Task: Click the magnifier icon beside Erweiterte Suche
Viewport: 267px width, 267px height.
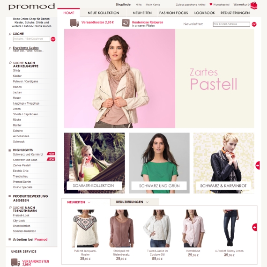Action: tap(10, 48)
